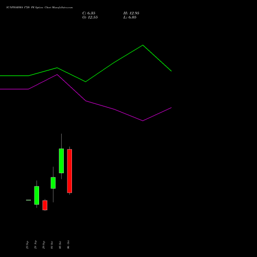Click the peak of the green line
This screenshot has width=257, height=257.
pos(143,45)
